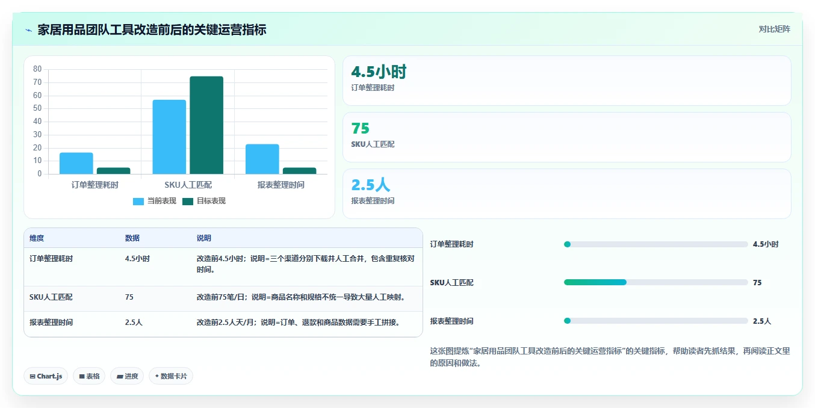815x408 pixels.
Task: Click the 4.5小时 cell in the table
Action: (x=138, y=259)
